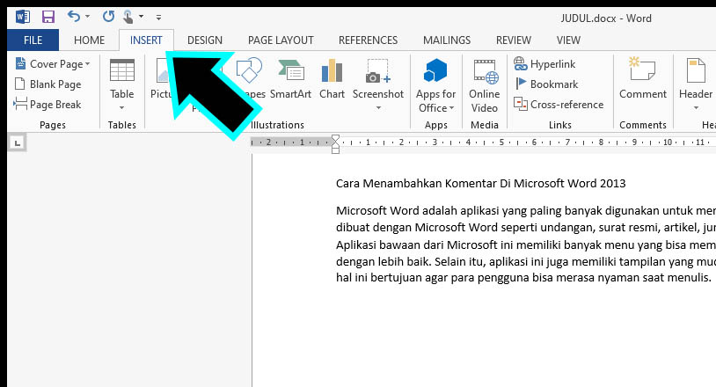Click the Redo/Repeat icon
Image resolution: width=716 pixels, height=387 pixels.
[108, 17]
